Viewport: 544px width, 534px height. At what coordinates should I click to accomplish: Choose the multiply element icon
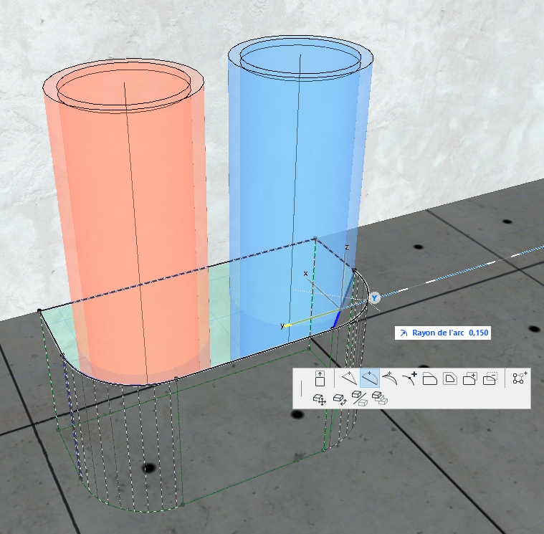click(380, 399)
